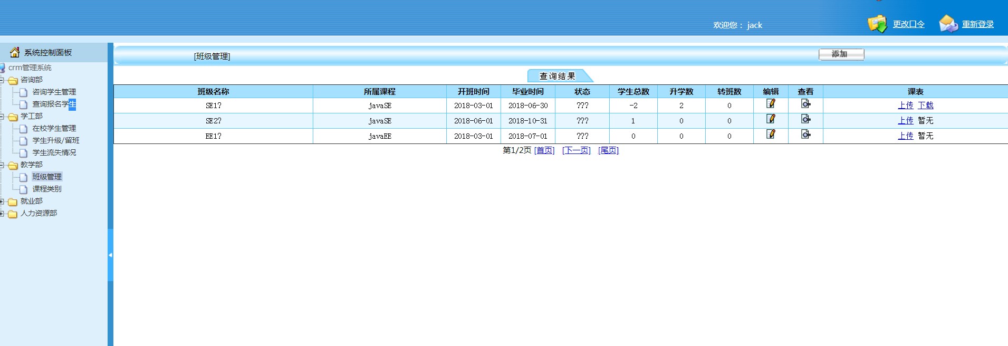Go to next page via 下一页 link
1008x346 pixels.
pos(576,150)
